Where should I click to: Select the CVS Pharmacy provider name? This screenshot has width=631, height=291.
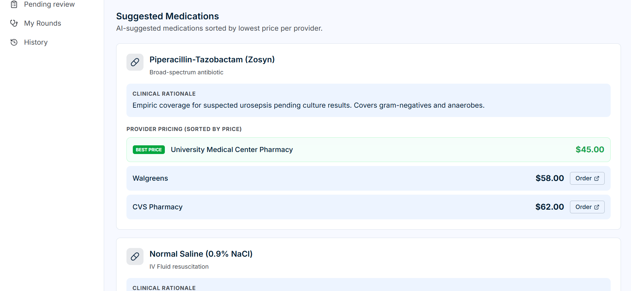coord(157,207)
